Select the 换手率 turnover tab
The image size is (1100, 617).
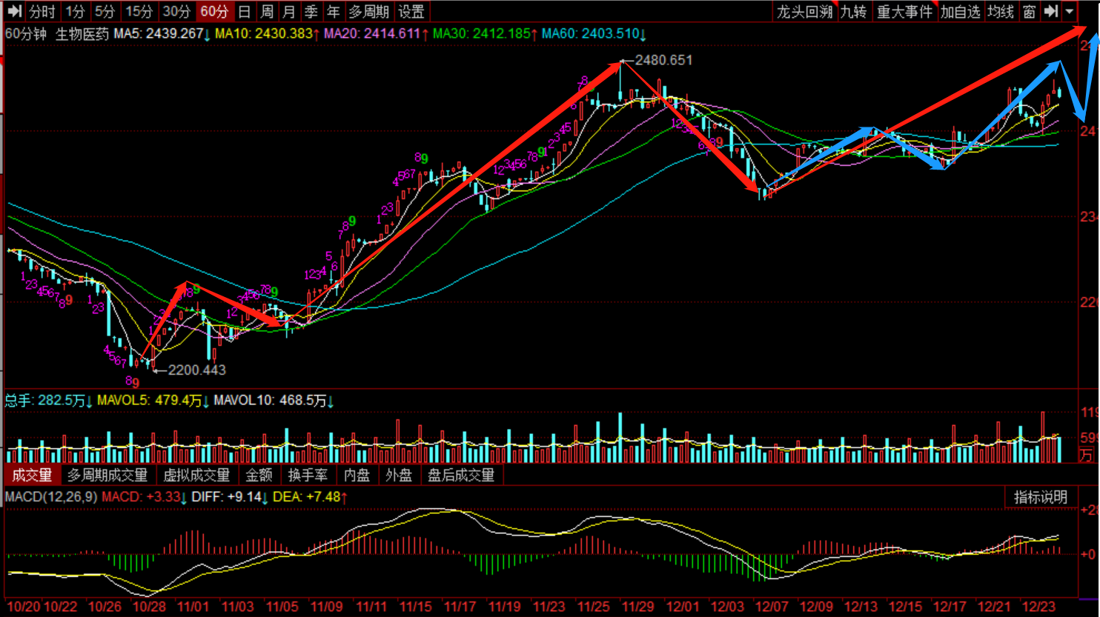pos(308,475)
